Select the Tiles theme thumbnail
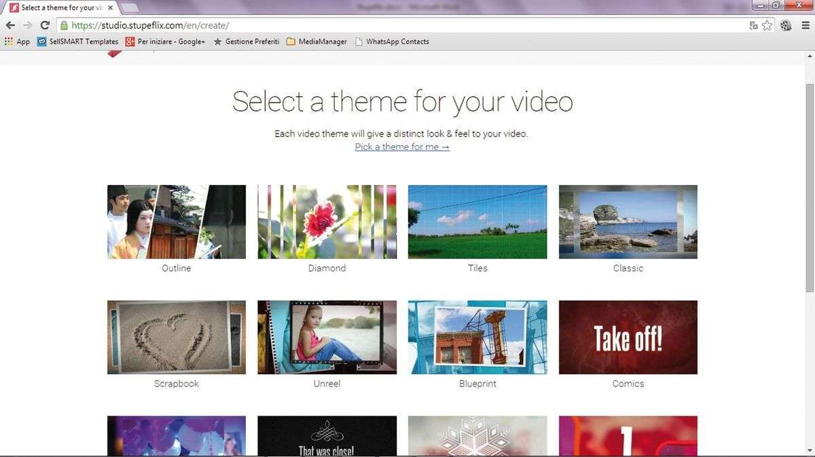This screenshot has height=457, width=815. tap(477, 222)
